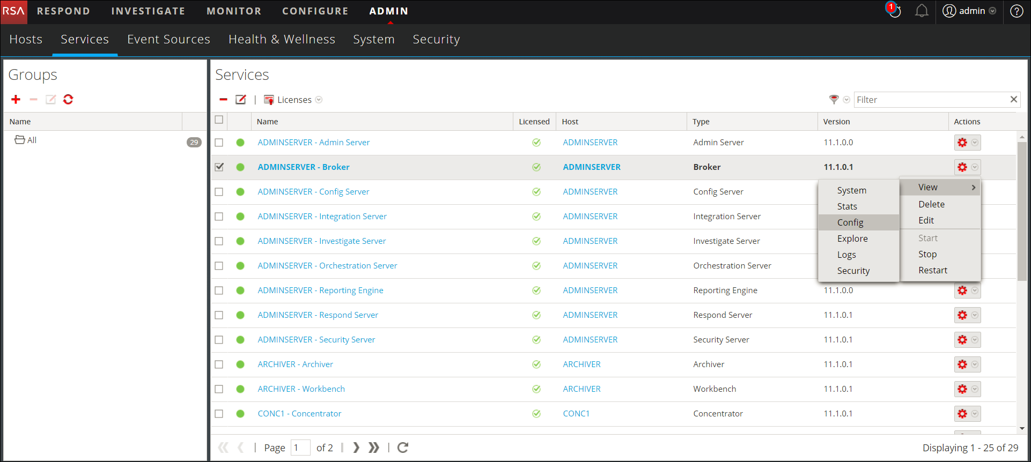
Task: Switch to the Health & Wellness tab
Action: coord(282,39)
